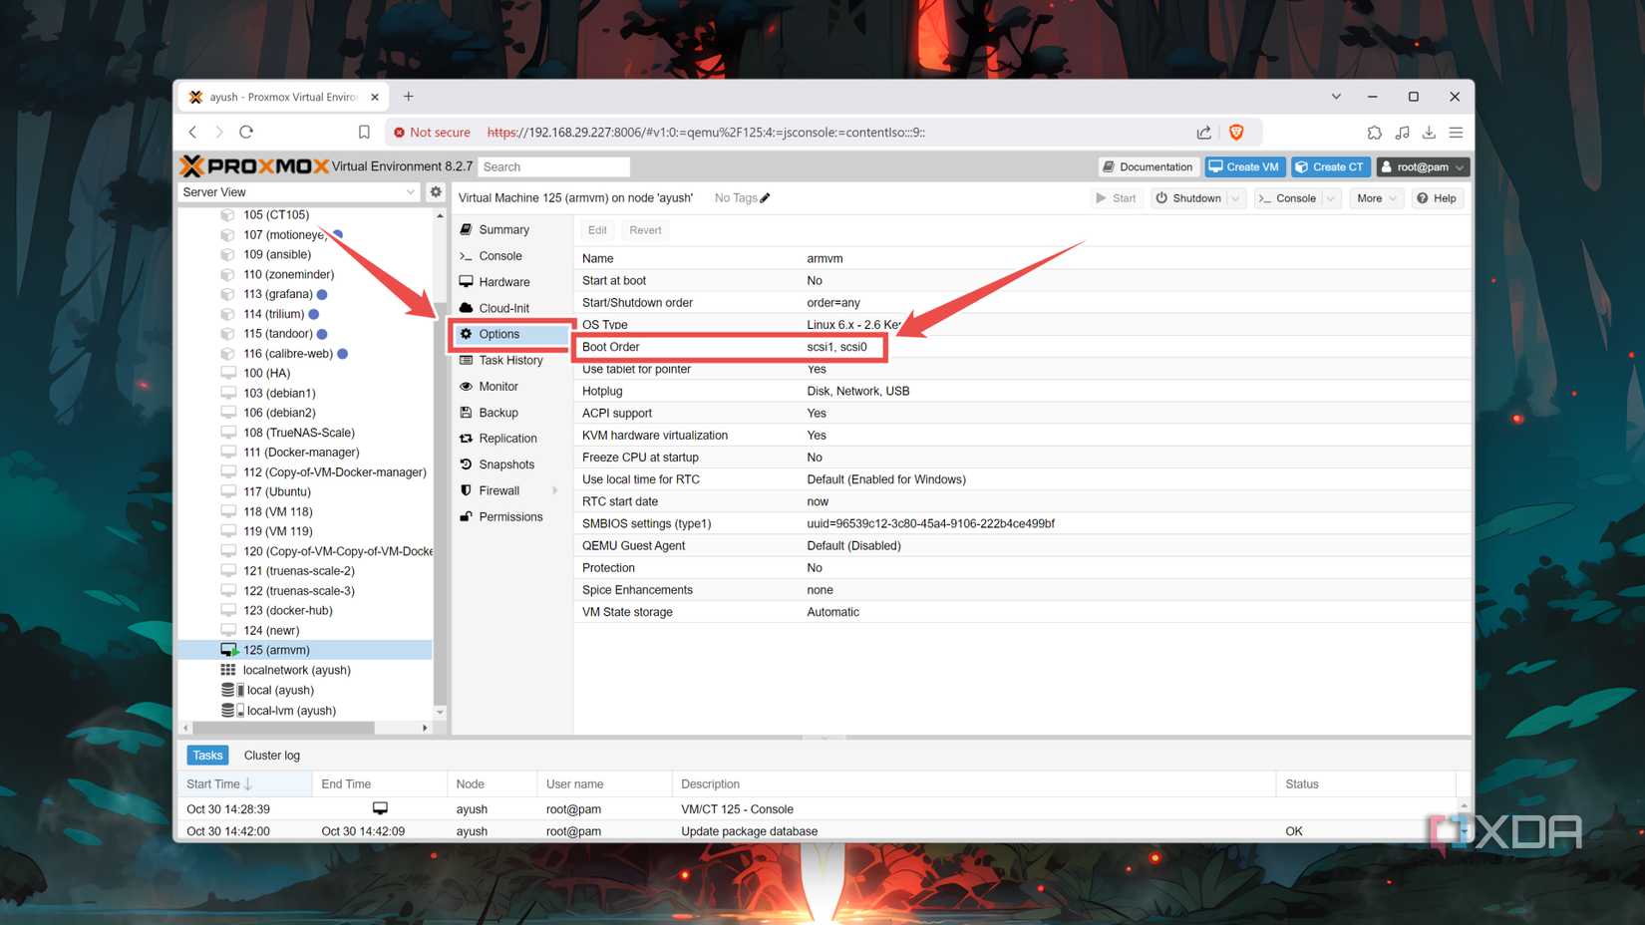
Task: Click the Help button
Action: pyautogui.click(x=1437, y=198)
